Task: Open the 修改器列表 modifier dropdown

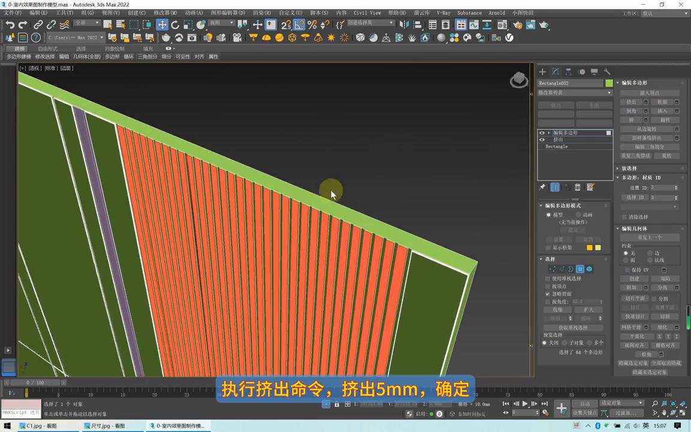Action: tap(574, 92)
